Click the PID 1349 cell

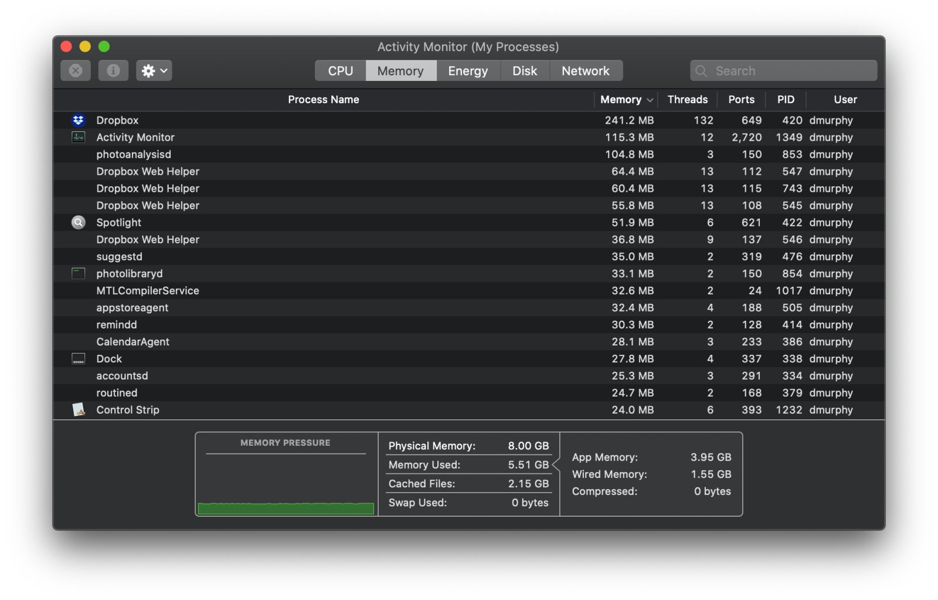click(x=789, y=137)
